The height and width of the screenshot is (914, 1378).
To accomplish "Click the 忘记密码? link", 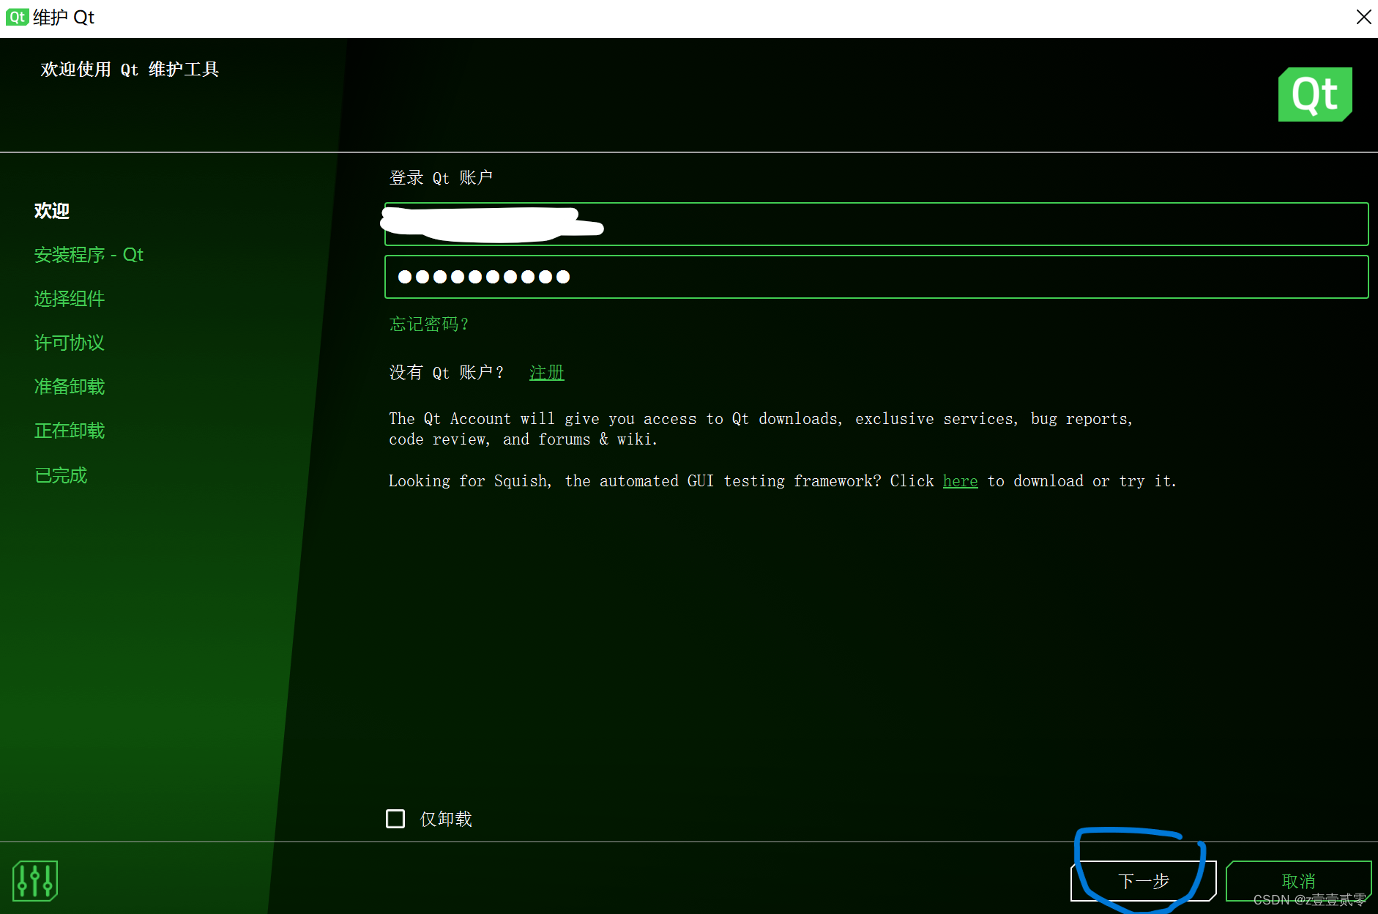I will pos(429,324).
